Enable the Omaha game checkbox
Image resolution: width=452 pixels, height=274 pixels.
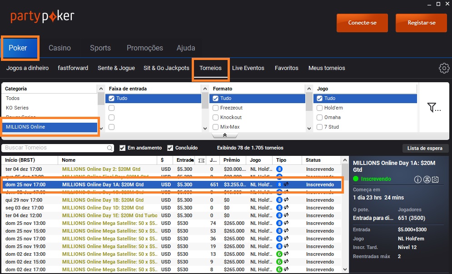[x=320, y=117]
